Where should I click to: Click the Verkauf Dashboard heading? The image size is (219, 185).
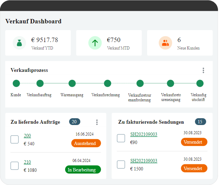(33, 21)
